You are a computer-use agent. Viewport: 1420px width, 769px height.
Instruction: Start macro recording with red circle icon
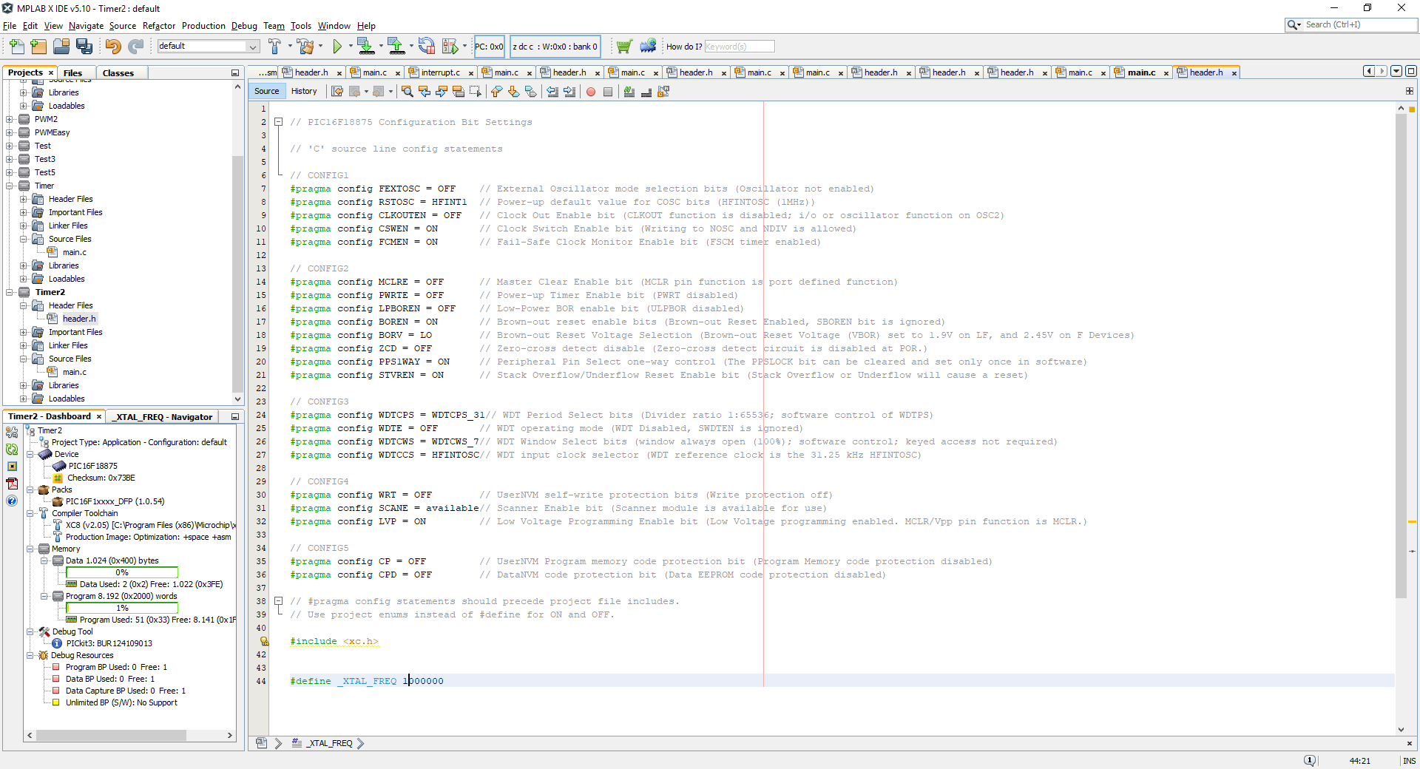[x=591, y=92]
